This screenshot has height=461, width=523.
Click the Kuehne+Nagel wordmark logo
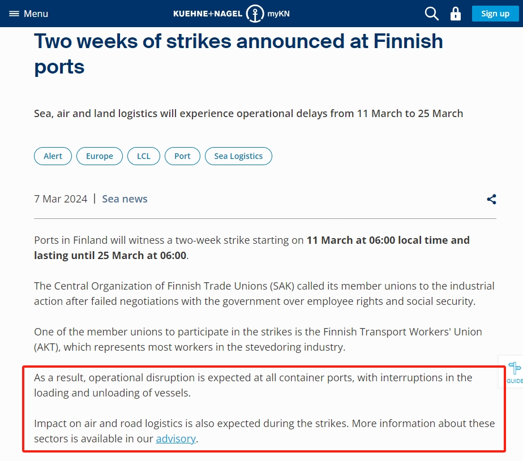[x=208, y=14]
